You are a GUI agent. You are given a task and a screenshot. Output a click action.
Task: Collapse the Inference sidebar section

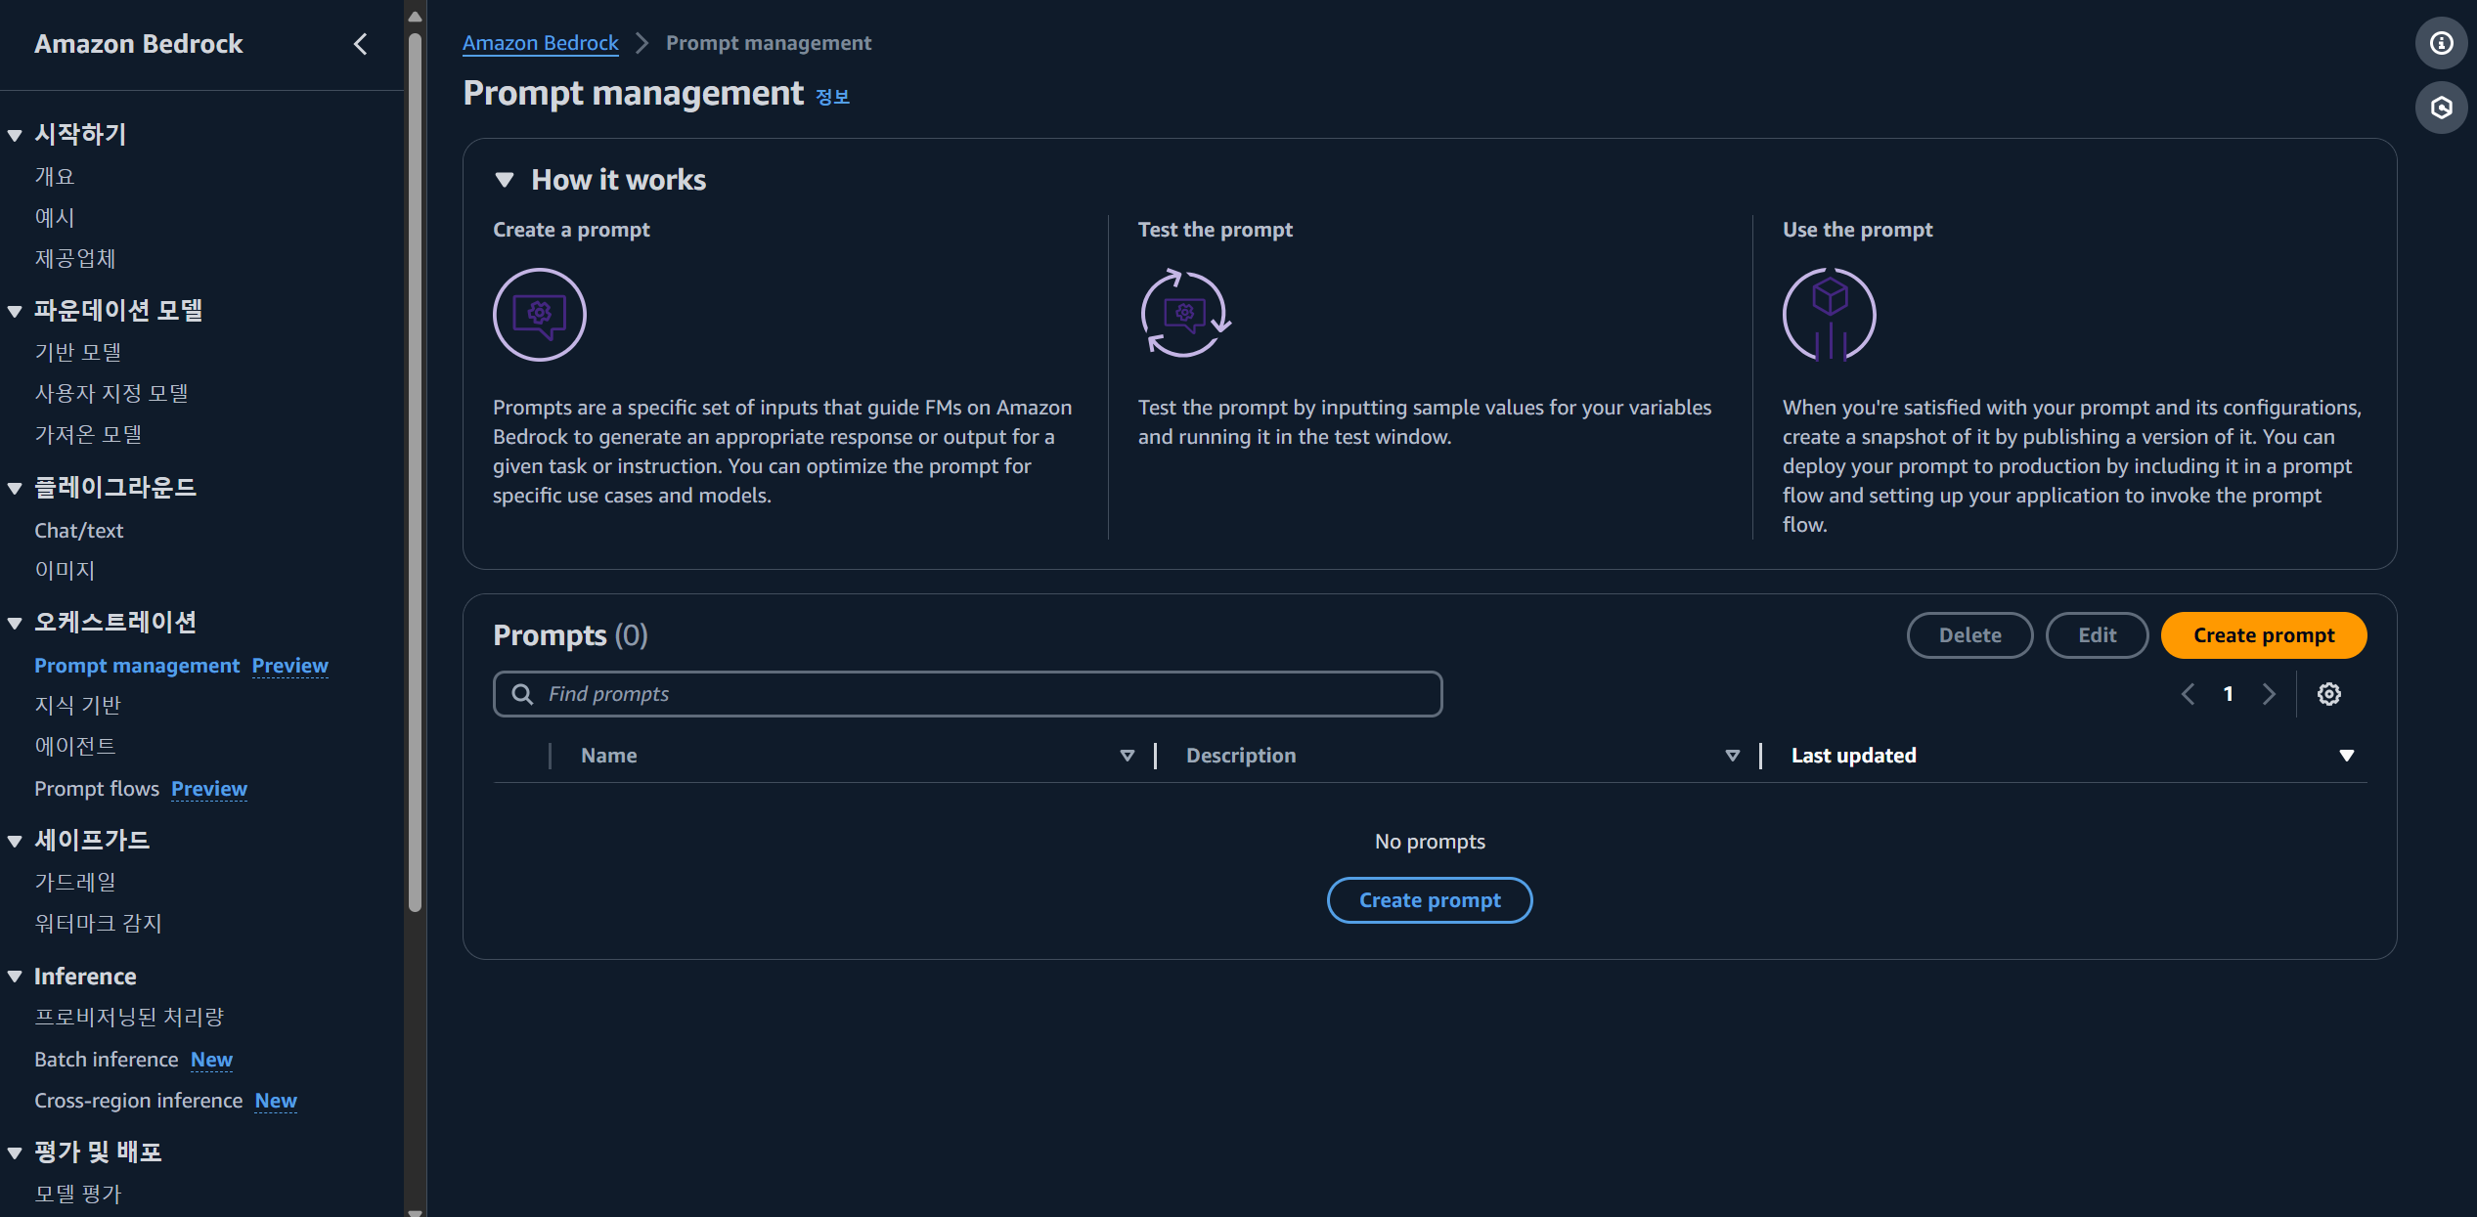tap(15, 977)
